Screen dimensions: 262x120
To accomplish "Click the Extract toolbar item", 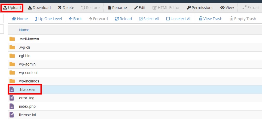I will pyautogui.click(x=251, y=8).
